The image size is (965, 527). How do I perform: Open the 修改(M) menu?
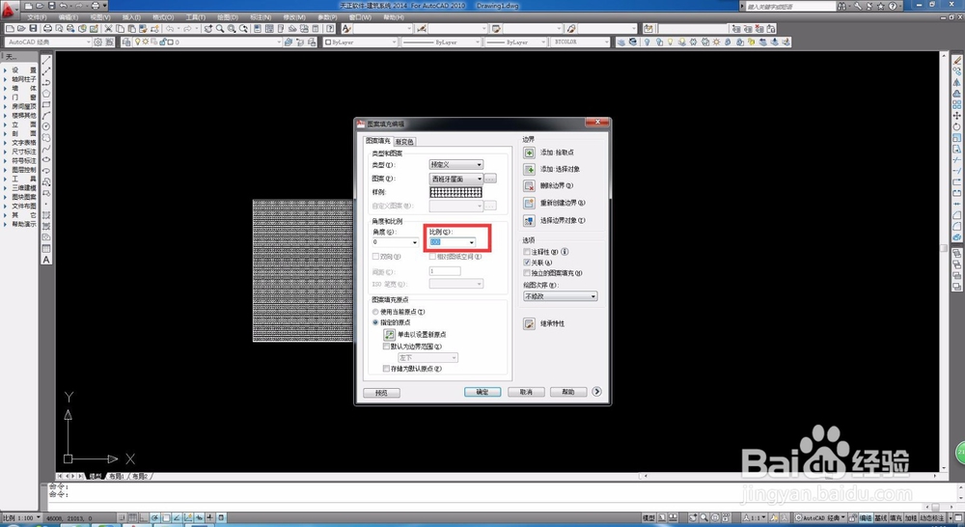click(292, 17)
